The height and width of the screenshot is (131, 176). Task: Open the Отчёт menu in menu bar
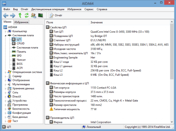point(24,9)
